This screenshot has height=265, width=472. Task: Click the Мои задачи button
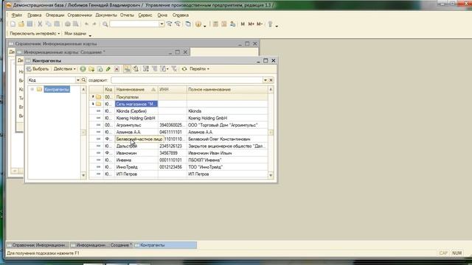tap(75, 34)
